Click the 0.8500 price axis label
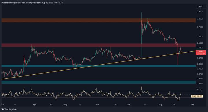208x112 pixels. click(x=200, y=19)
